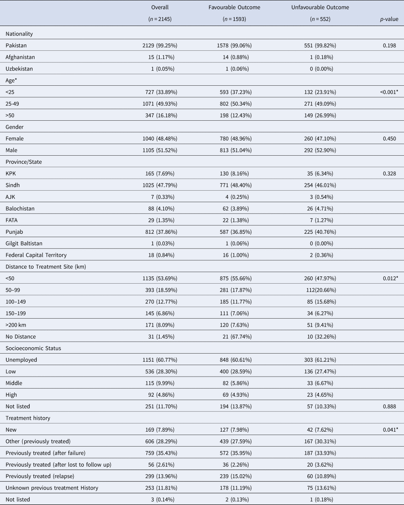Select the Nationality section heading
This screenshot has width=404, height=505.
[19, 34]
